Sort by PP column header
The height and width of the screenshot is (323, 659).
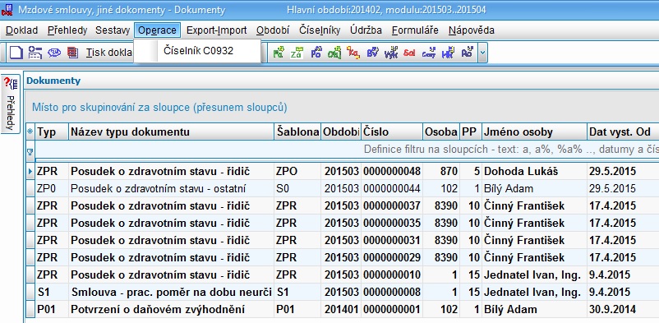[x=470, y=132]
